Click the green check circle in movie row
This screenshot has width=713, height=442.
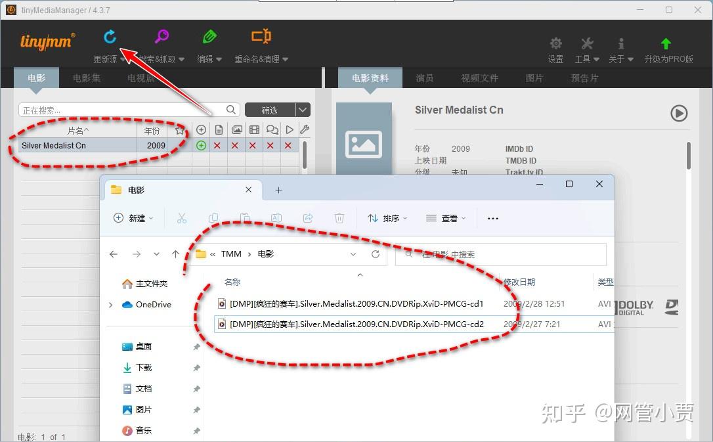[x=201, y=145]
